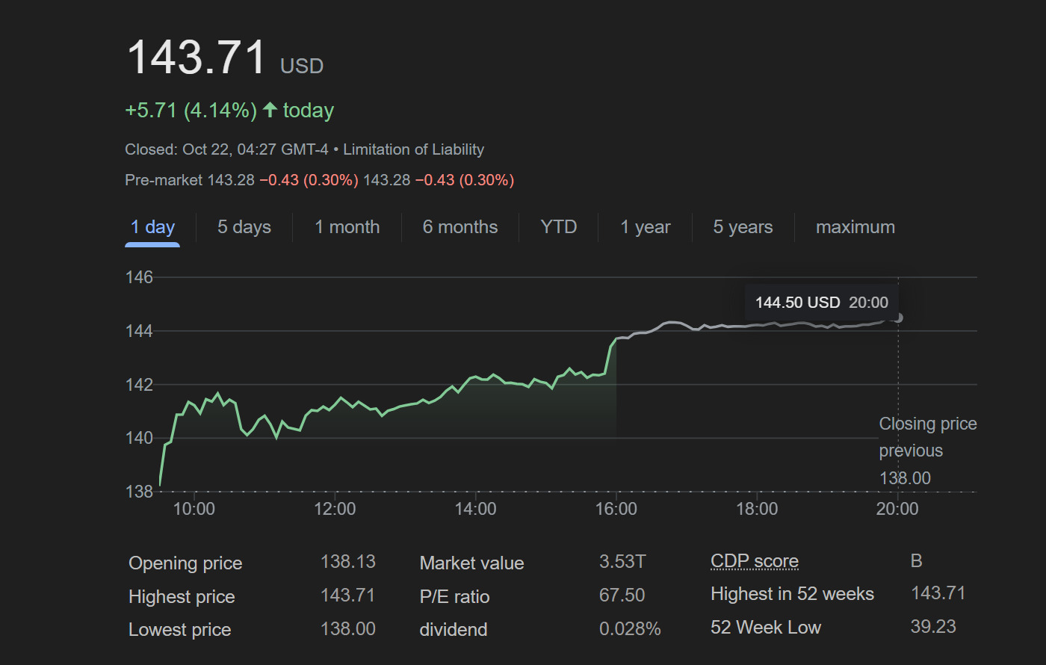Click the 143.71 main price
Viewport: 1046px width, 665px height.
point(196,58)
